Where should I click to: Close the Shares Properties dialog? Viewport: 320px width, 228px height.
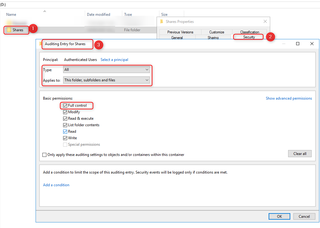point(265,21)
